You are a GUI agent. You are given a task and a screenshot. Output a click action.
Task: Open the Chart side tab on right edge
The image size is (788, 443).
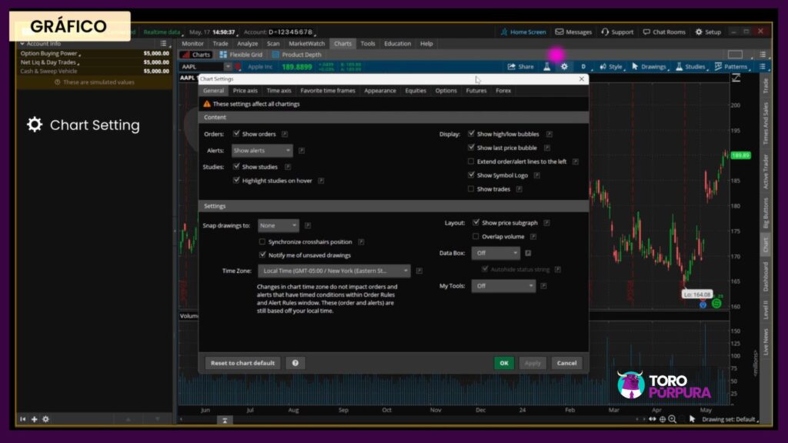click(x=766, y=245)
